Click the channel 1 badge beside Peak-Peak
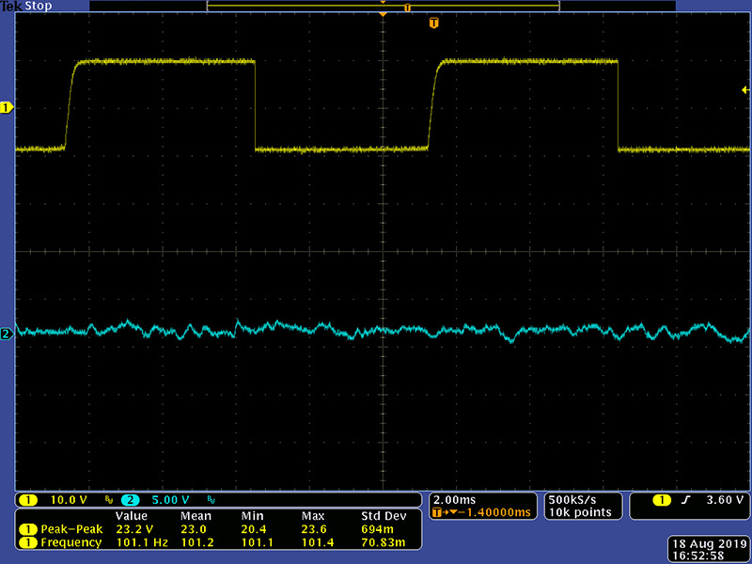The image size is (752, 564). click(29, 529)
